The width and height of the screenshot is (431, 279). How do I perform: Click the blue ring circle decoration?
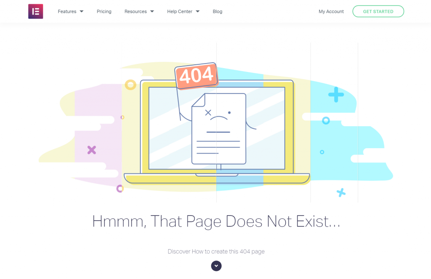tap(326, 120)
